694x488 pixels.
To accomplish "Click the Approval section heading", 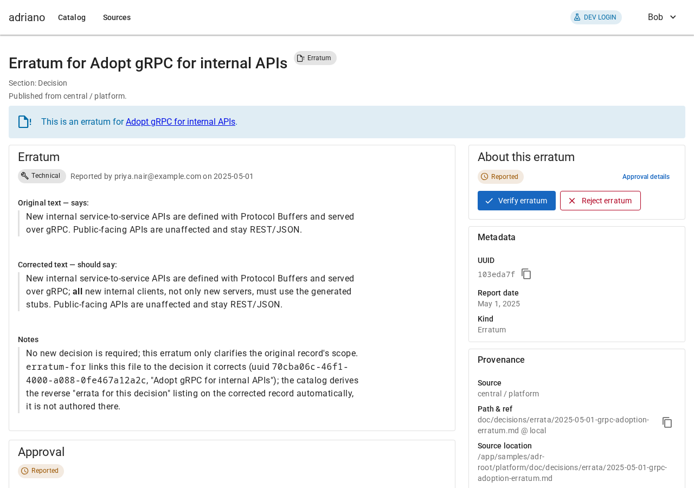I will pyautogui.click(x=41, y=452).
